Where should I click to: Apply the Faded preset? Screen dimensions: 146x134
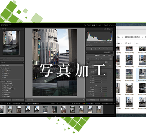5,72
